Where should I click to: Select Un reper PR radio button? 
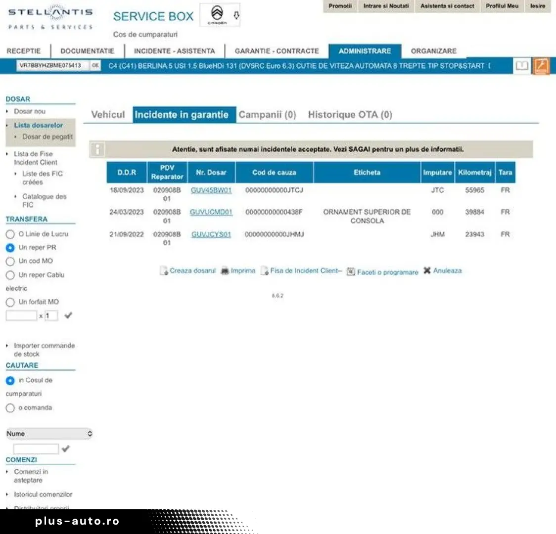coord(10,248)
